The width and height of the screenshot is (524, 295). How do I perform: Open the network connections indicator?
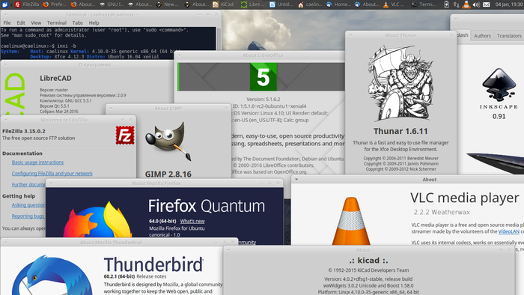point(456,4)
